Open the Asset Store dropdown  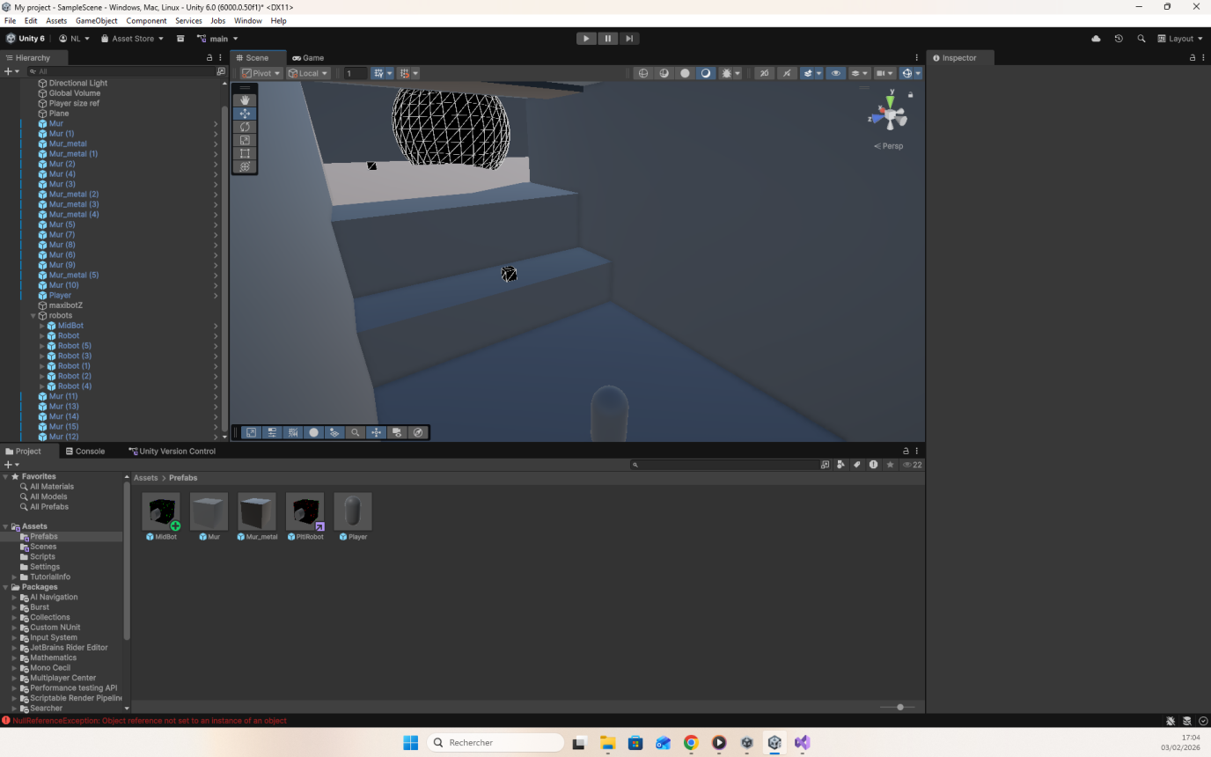[x=132, y=39]
